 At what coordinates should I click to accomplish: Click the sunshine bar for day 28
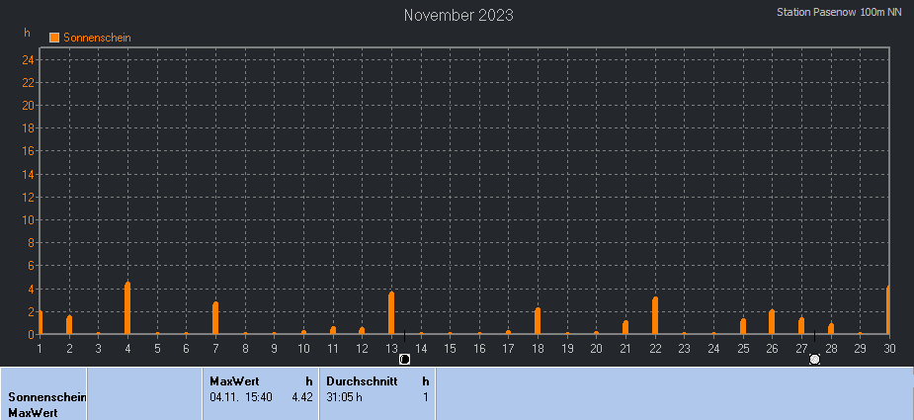pyautogui.click(x=831, y=329)
